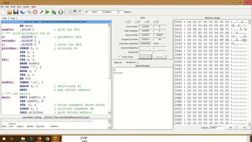This screenshot has height=142, width=252.
Task: Click source code scrollbar down arrow
Action: 109,112
